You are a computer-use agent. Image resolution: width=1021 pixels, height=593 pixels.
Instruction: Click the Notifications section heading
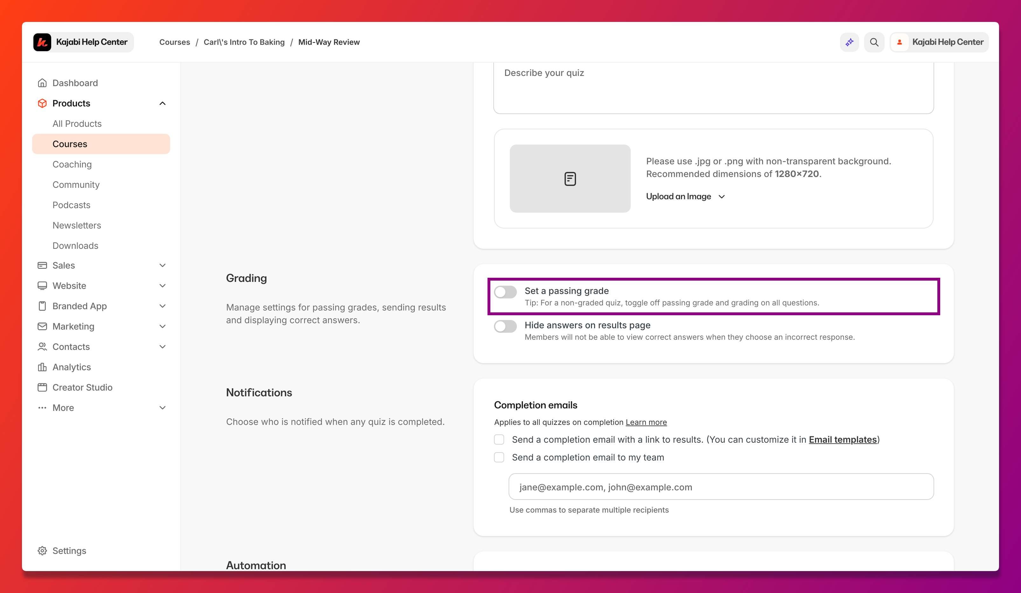click(x=259, y=393)
